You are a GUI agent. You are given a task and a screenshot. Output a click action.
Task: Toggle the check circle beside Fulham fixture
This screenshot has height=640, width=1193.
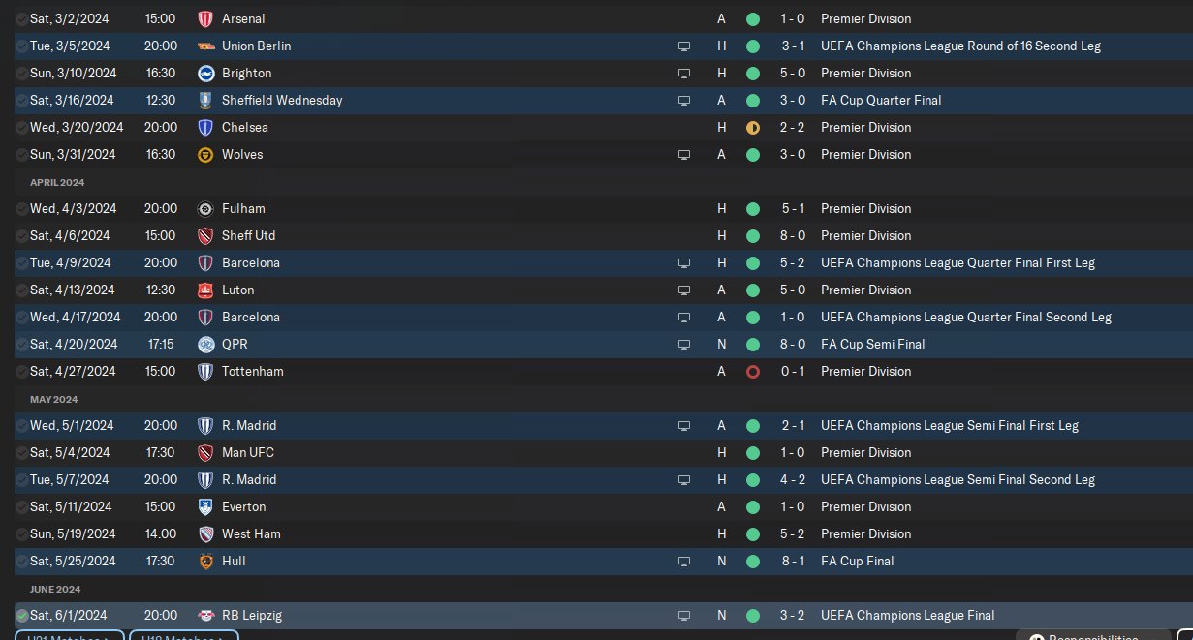coord(21,208)
